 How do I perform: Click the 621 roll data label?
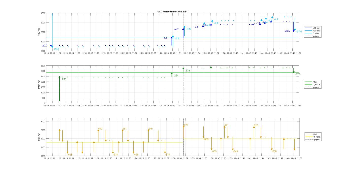[226, 125]
